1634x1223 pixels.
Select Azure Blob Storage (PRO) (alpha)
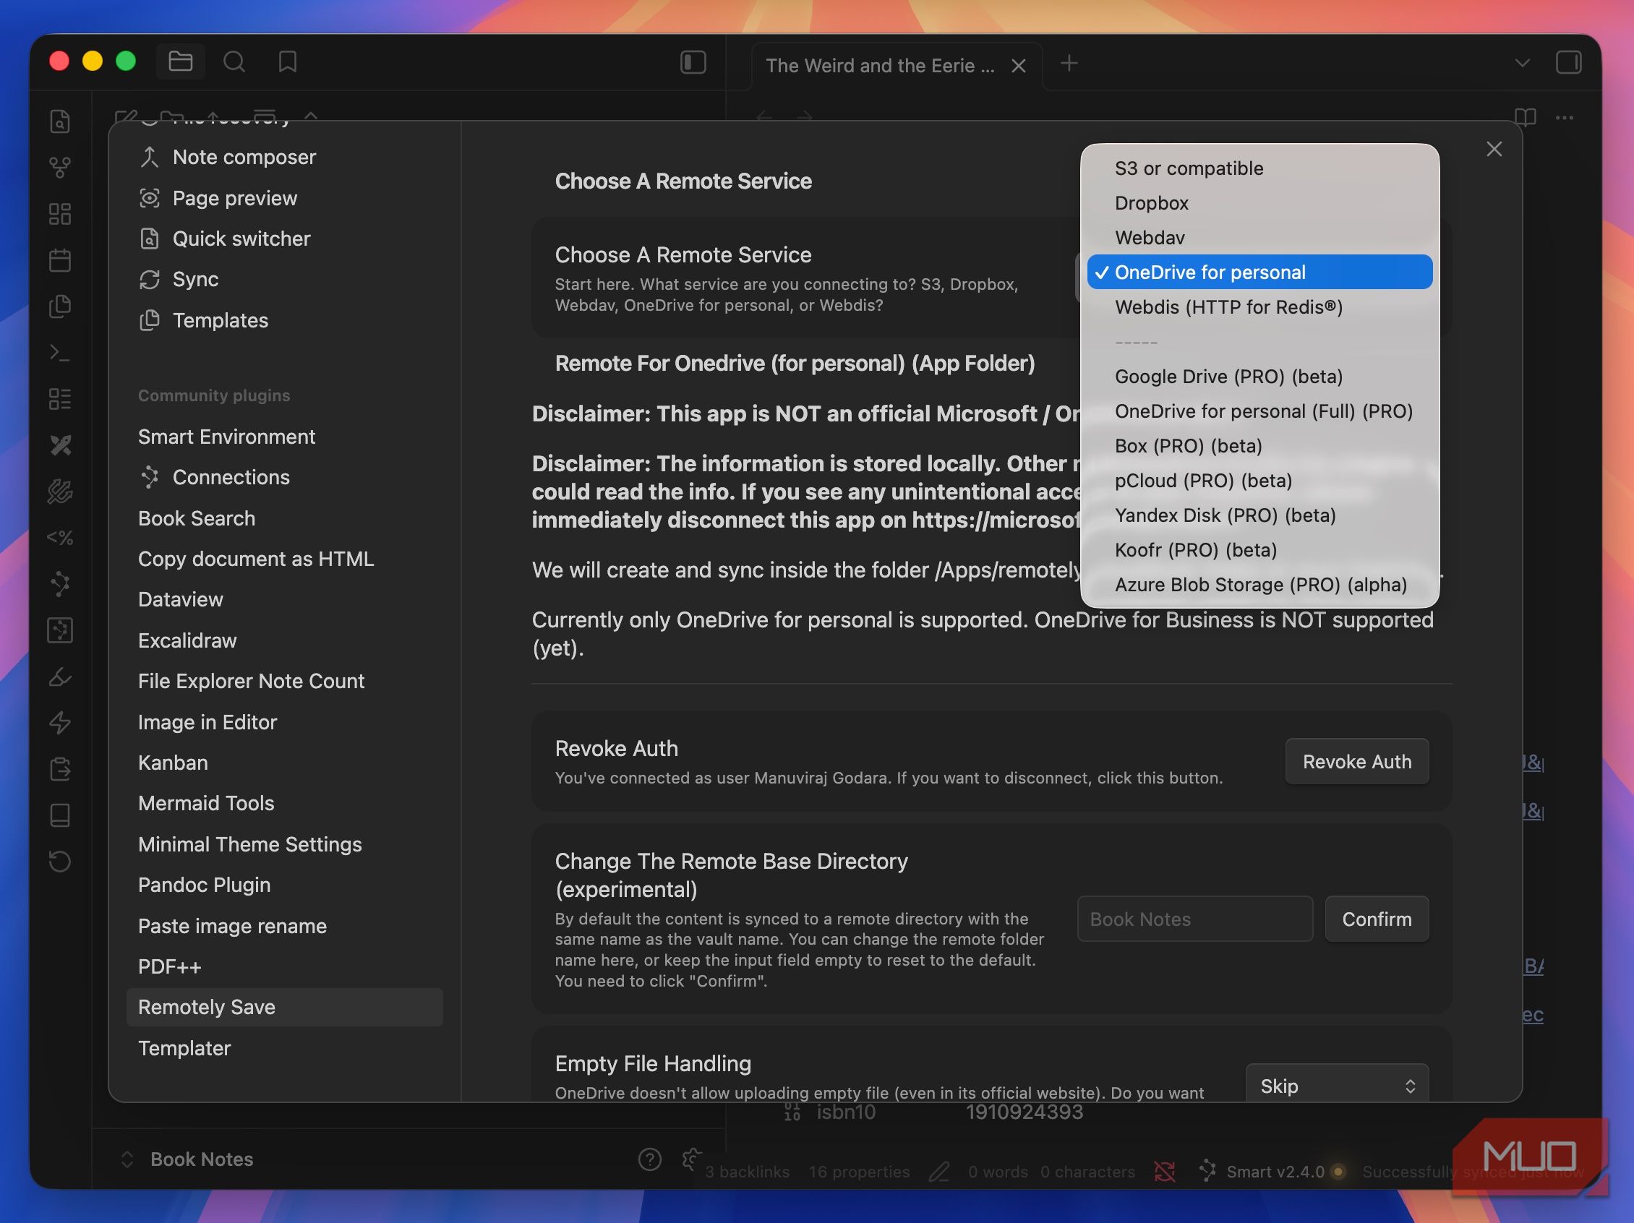pos(1259,585)
